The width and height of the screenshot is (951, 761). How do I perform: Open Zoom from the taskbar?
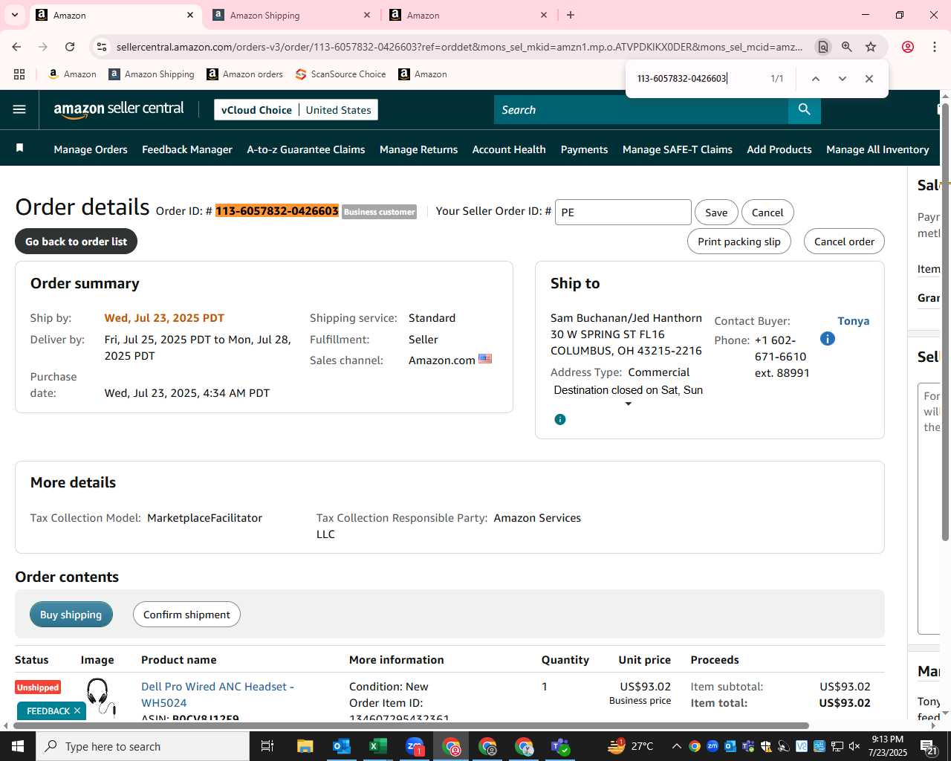(x=415, y=746)
